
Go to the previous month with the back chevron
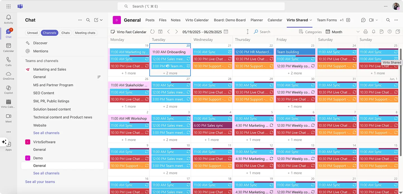[x=168, y=32]
